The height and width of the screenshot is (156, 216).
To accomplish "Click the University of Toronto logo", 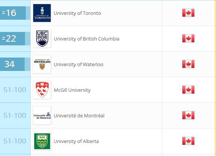I will 42,13.
